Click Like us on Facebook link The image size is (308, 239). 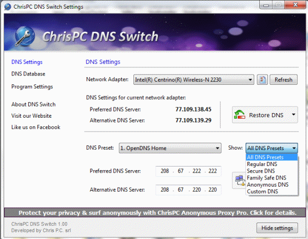(36, 127)
